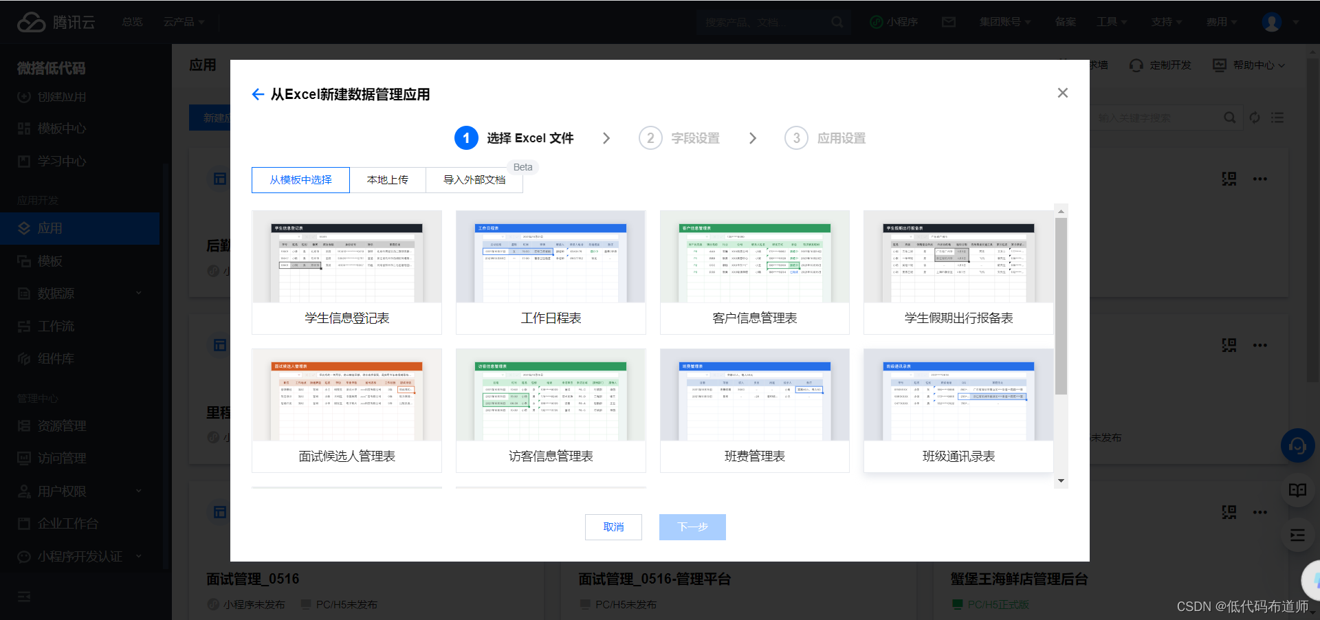This screenshot has height=620, width=1320.
Task: Expand 小程序开发认证 in the sidebar
Action: click(x=80, y=556)
